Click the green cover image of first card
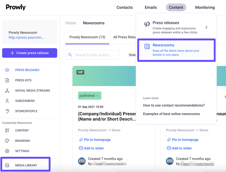Image resolution: width=226 pixels, height=172 pixels. pos(104,76)
